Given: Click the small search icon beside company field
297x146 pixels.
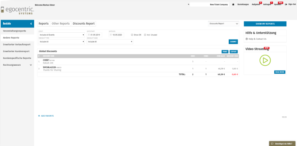Looking at the screenshot, I should pyautogui.click(x=188, y=4).
